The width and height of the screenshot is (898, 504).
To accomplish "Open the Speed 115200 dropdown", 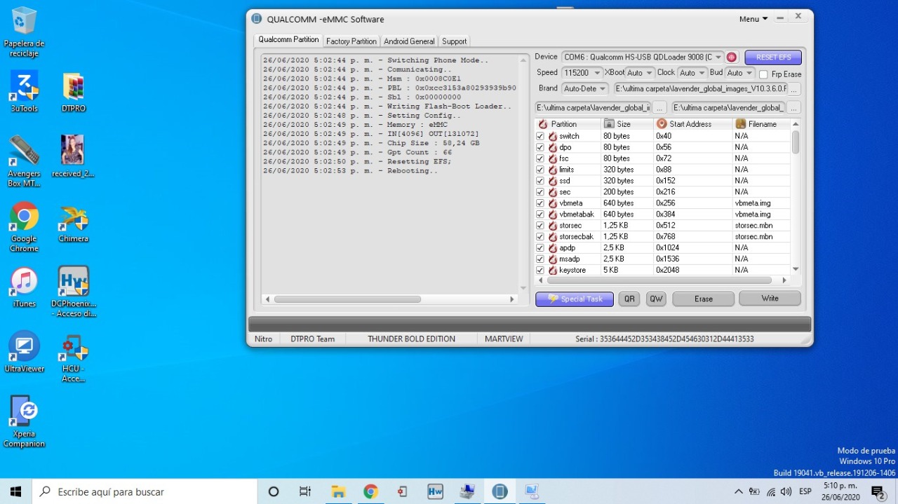I will pos(582,73).
